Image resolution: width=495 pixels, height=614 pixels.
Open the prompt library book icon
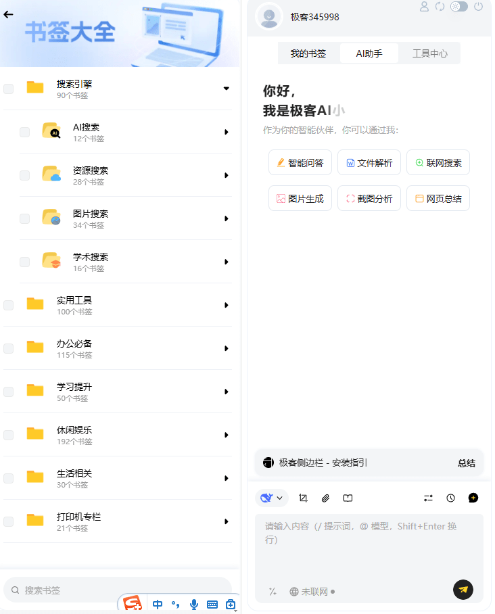pos(348,498)
